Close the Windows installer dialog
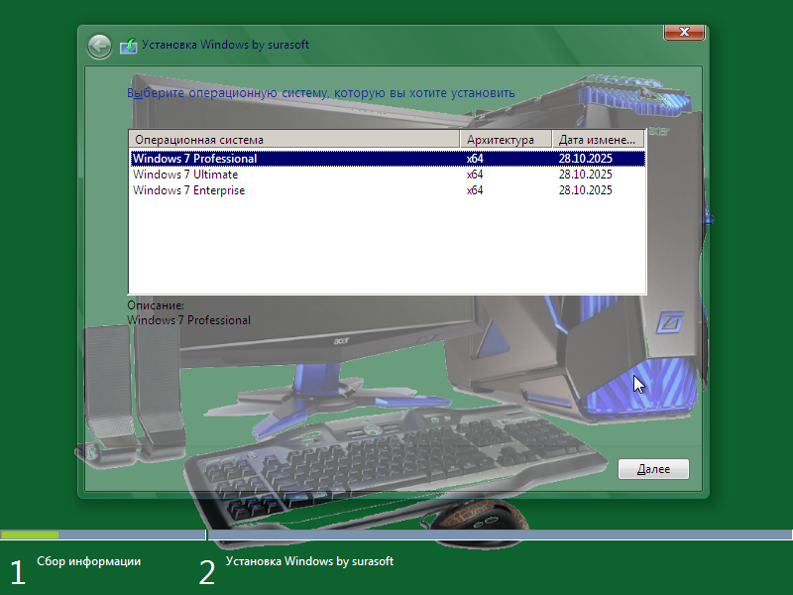The width and height of the screenshot is (793, 595). (684, 33)
